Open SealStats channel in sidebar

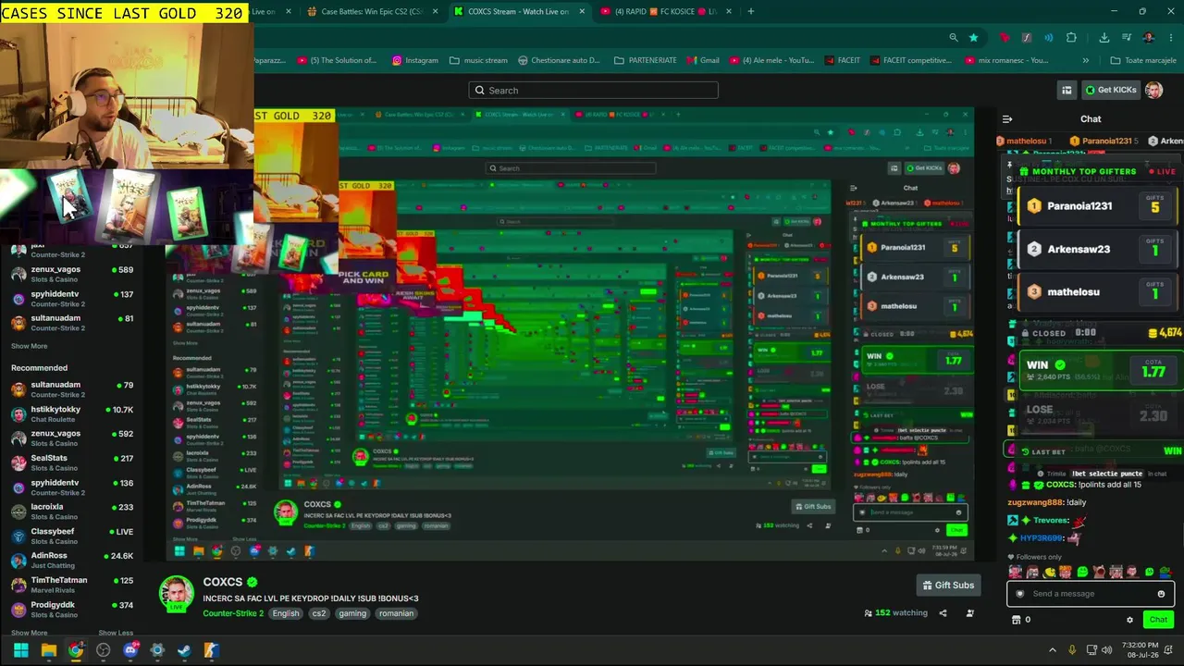[72, 462]
